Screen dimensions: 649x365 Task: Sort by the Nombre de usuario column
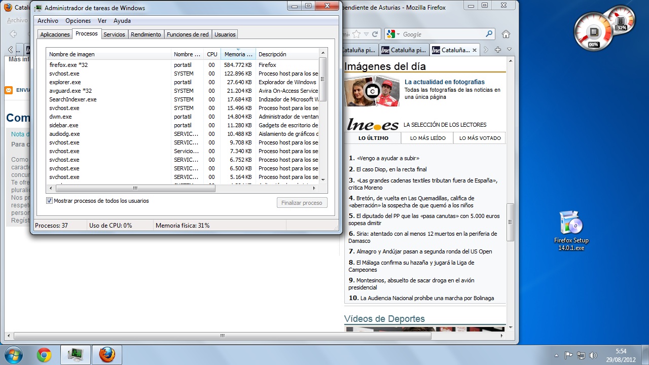pyautogui.click(x=187, y=54)
